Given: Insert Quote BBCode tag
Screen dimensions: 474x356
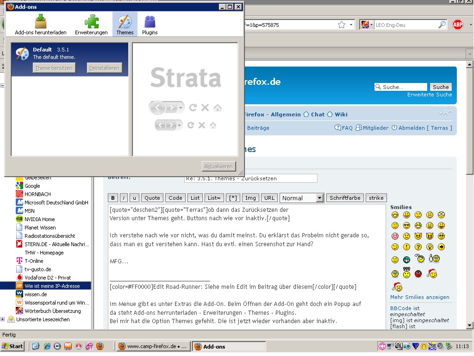Looking at the screenshot, I should point(152,198).
